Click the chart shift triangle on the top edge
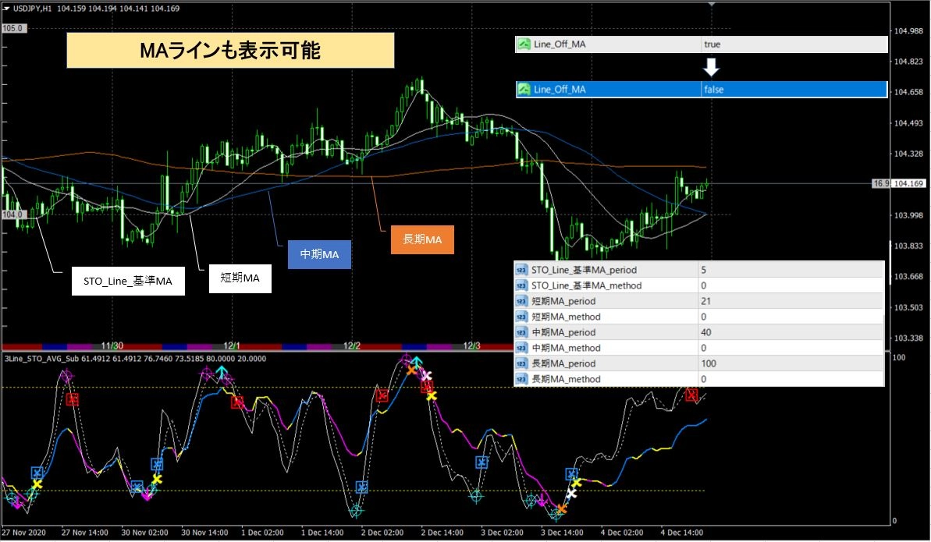 (711, 5)
